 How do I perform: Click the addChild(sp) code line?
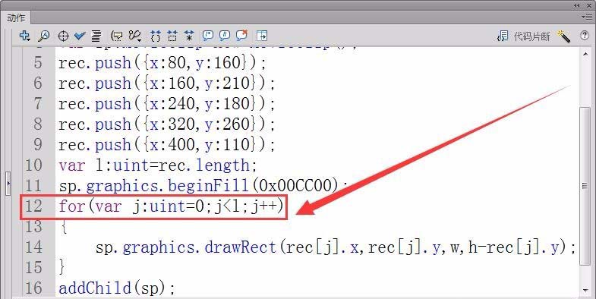[x=117, y=288]
